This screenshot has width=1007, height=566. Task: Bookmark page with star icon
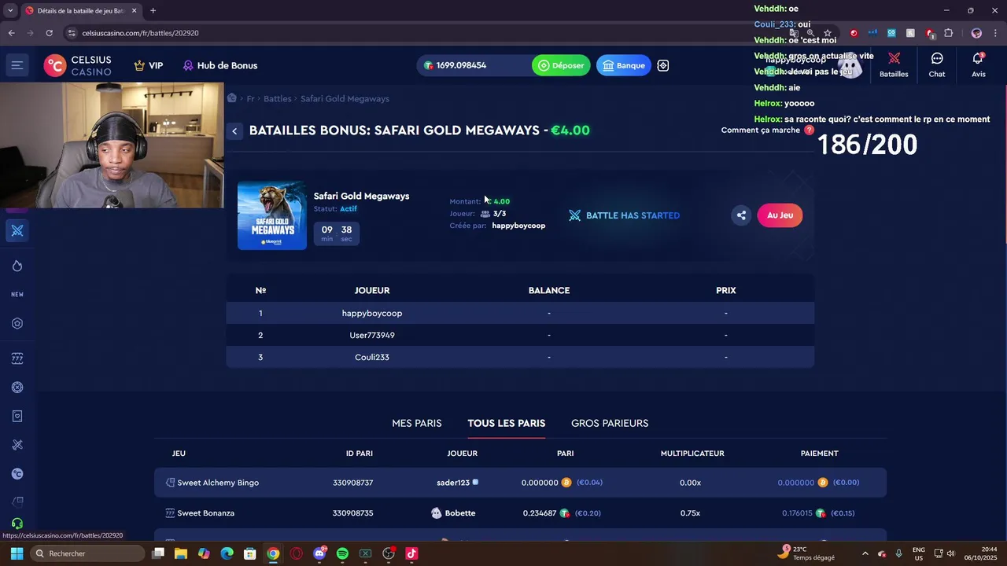click(827, 33)
